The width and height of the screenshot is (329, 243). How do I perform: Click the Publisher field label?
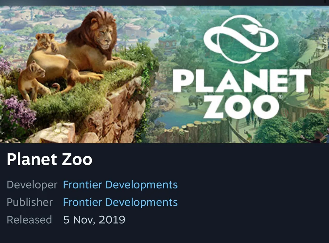click(x=30, y=202)
